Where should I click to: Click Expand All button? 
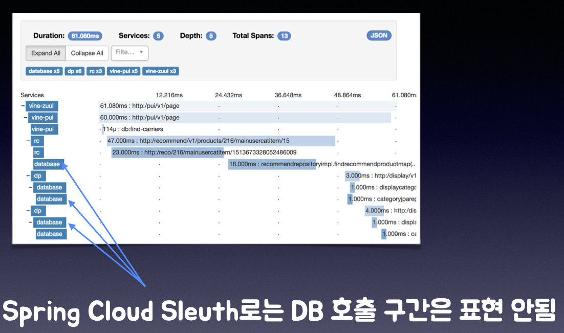46,53
